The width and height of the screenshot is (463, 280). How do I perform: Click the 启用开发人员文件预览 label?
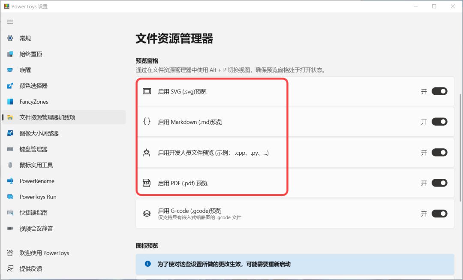(213, 153)
